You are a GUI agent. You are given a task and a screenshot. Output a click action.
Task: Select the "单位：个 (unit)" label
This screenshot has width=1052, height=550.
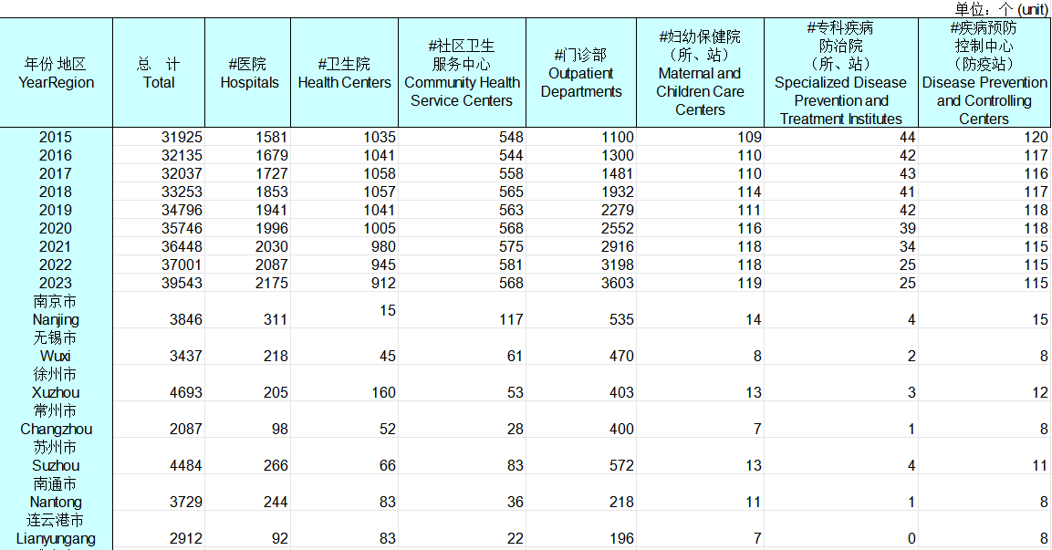click(1000, 8)
